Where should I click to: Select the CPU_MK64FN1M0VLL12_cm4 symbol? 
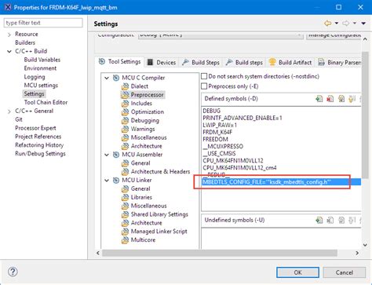coord(239,168)
